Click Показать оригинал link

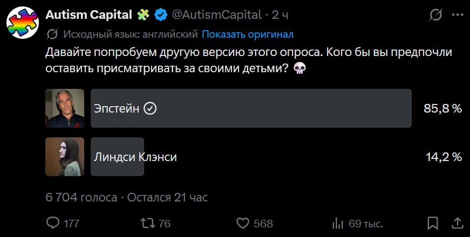coord(248,34)
